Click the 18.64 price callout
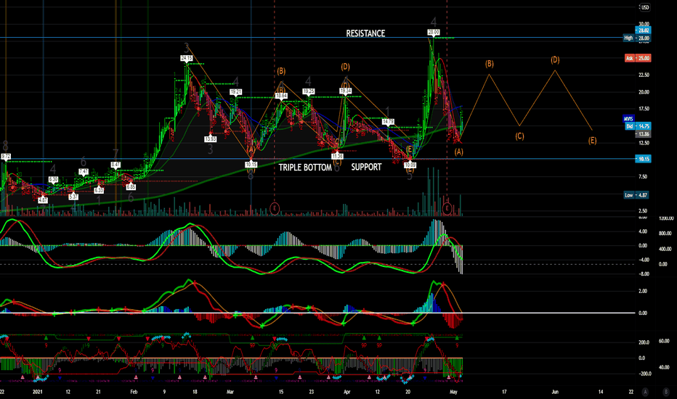The image size is (677, 399). [x=281, y=95]
